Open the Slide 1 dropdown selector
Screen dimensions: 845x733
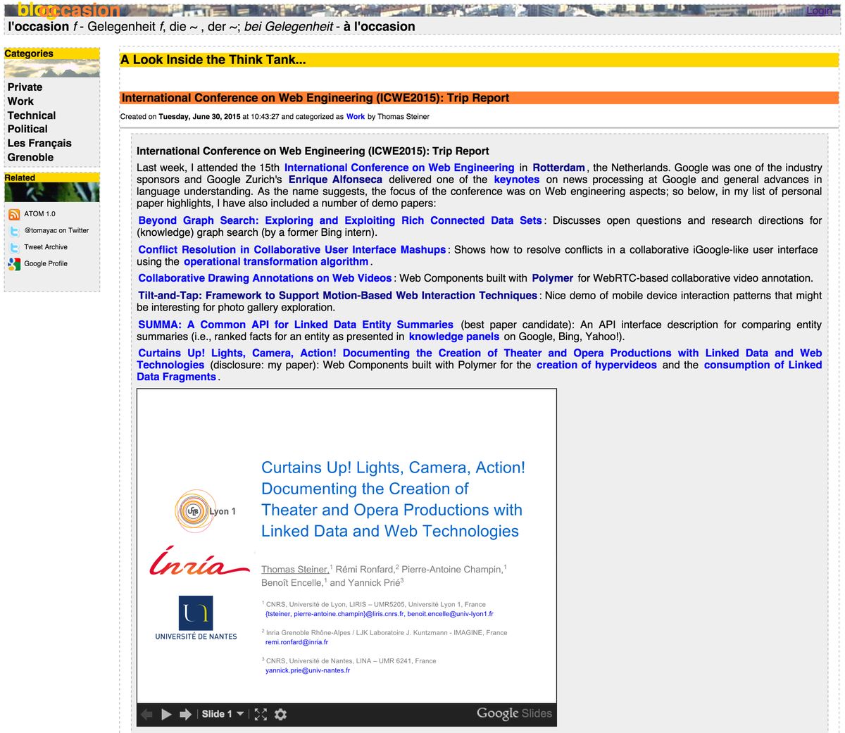(x=223, y=714)
